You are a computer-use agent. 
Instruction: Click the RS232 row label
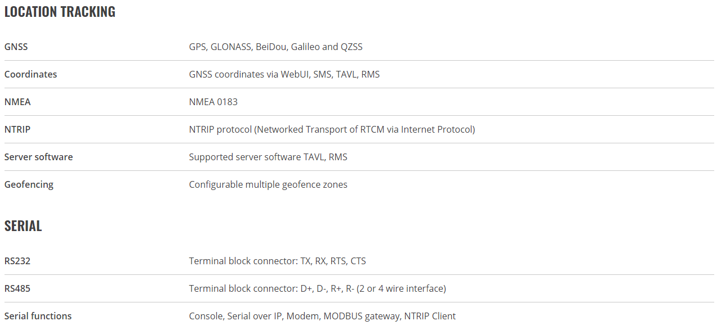(17, 261)
